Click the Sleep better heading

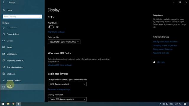pos(158,15)
